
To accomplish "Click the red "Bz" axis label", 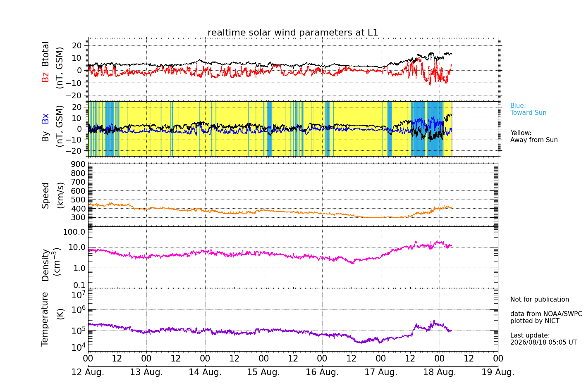I will [x=45, y=77].
